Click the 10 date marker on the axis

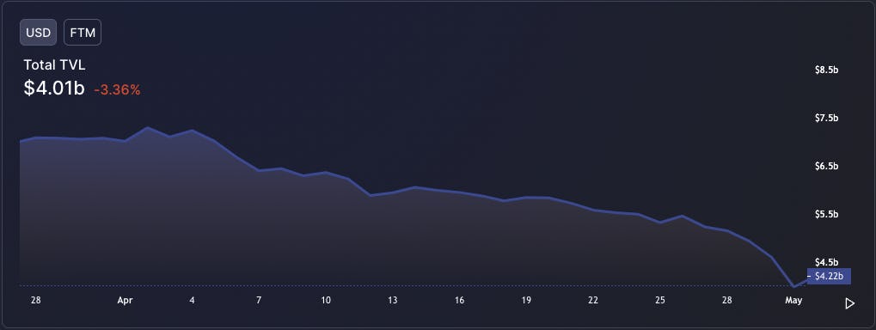click(326, 301)
